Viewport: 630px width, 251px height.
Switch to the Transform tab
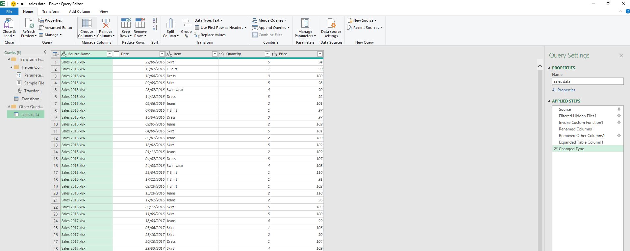[51, 11]
